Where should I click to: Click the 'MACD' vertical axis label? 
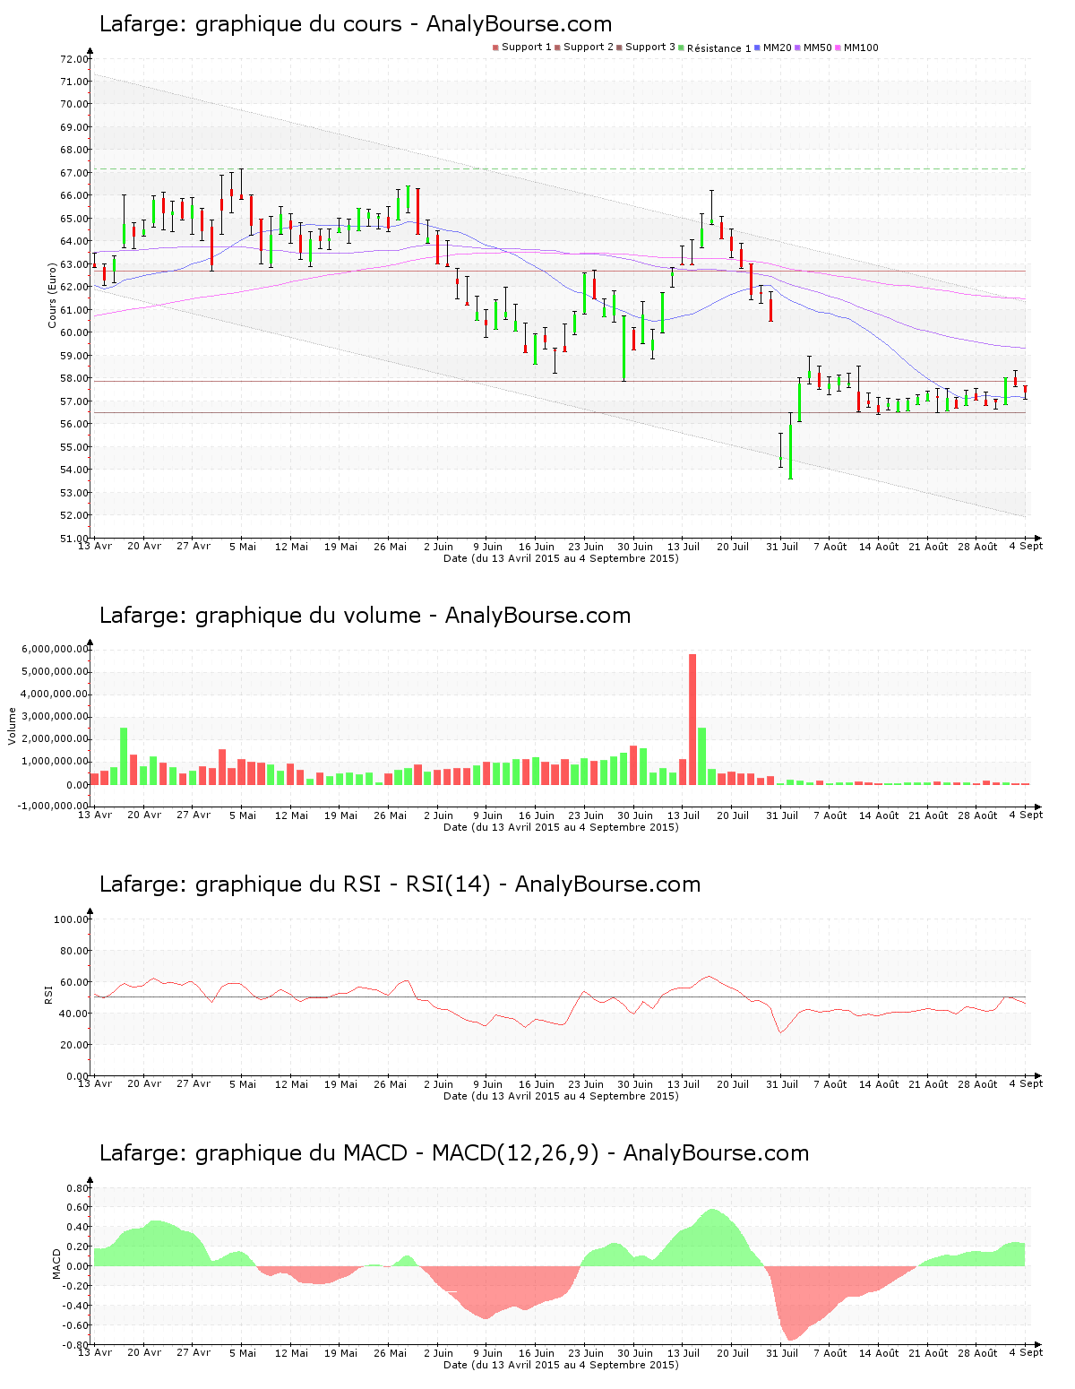(x=57, y=1264)
